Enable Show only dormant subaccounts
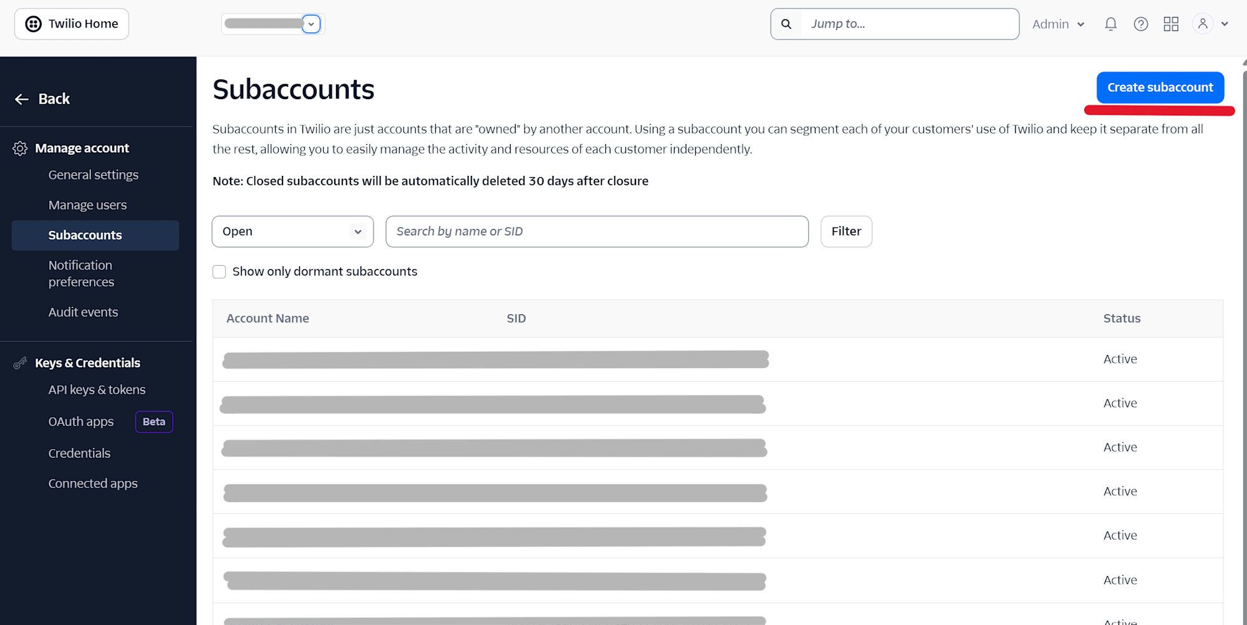This screenshot has width=1247, height=625. (x=219, y=271)
